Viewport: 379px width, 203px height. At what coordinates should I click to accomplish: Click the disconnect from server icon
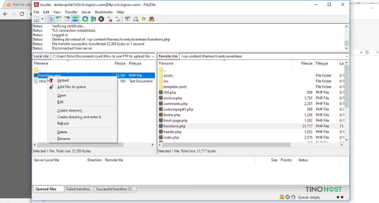pos(109,19)
